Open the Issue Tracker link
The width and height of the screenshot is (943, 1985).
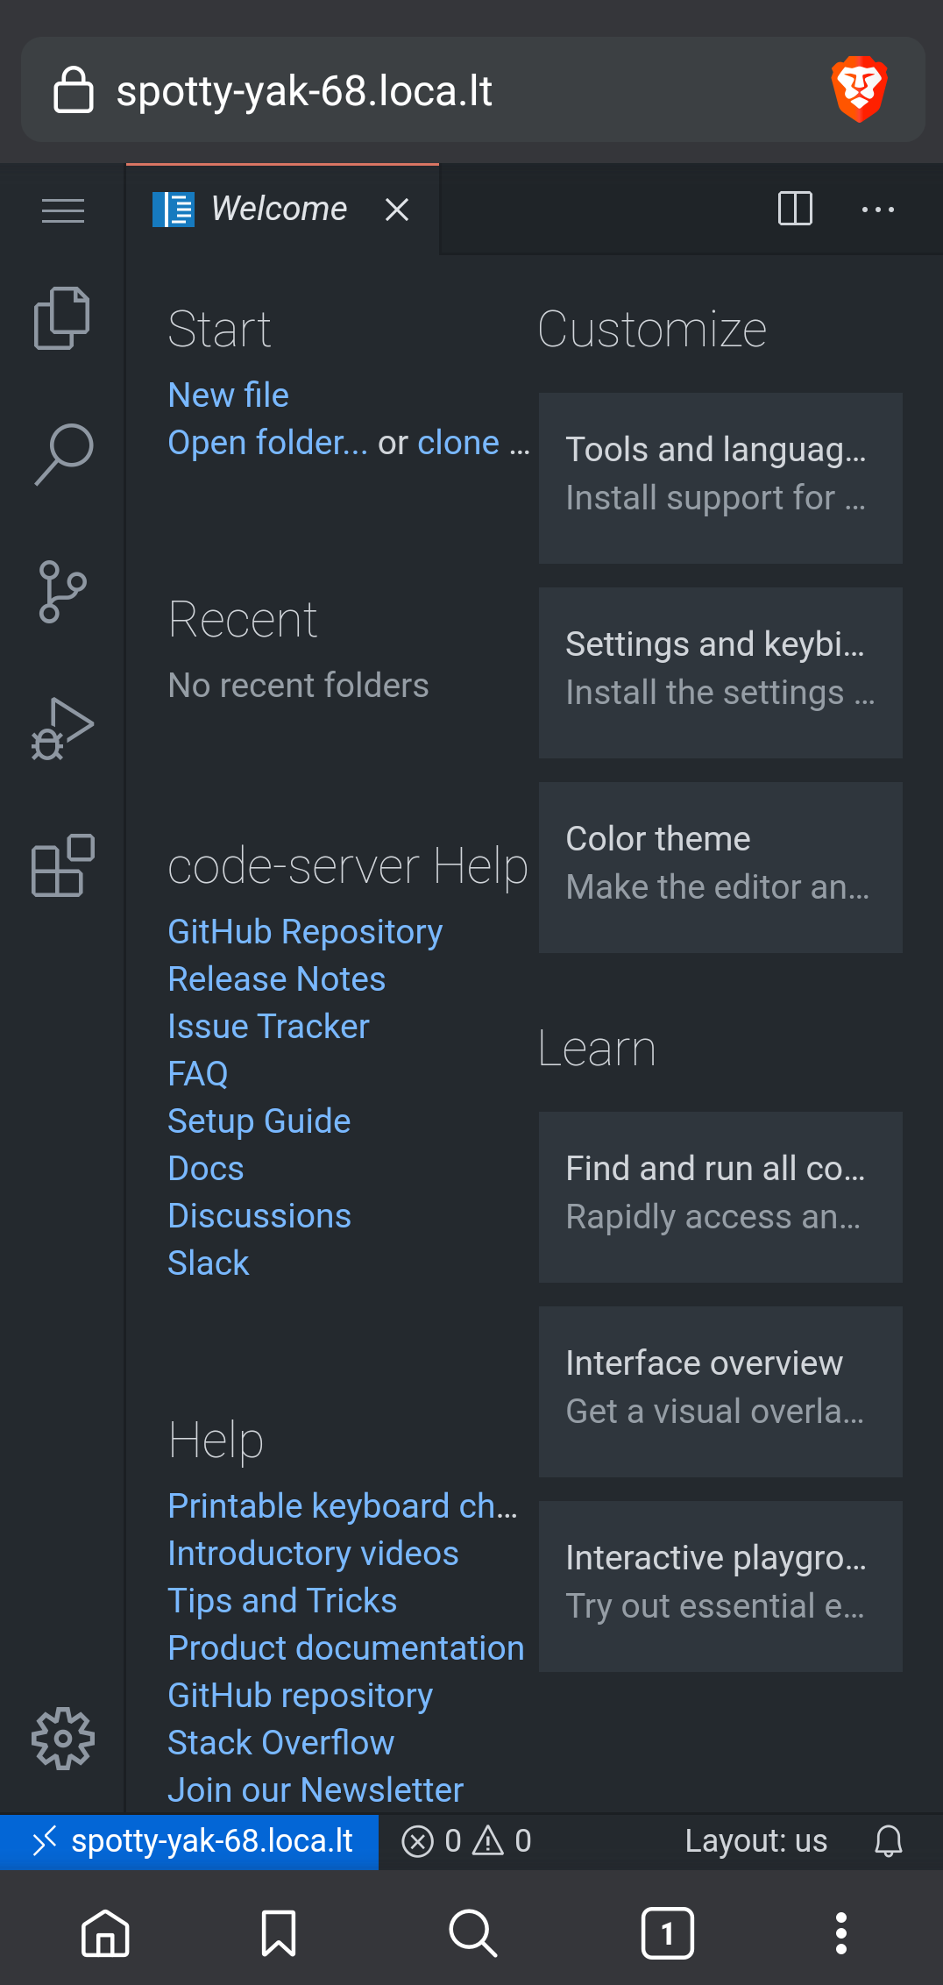(x=269, y=1027)
